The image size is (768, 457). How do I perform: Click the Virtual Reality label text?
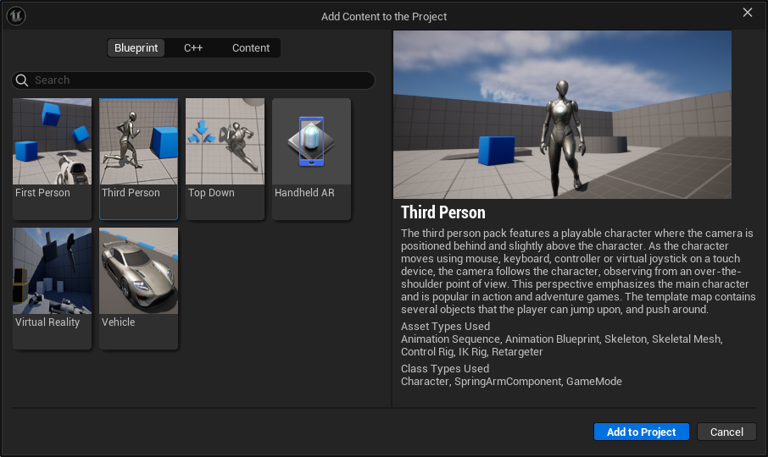[47, 322]
